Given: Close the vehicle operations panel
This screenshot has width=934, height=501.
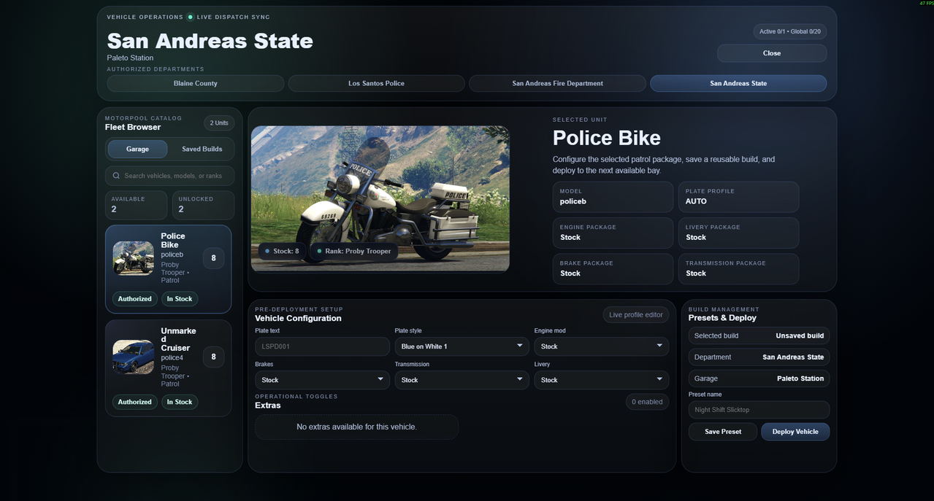Looking at the screenshot, I should click(x=772, y=53).
